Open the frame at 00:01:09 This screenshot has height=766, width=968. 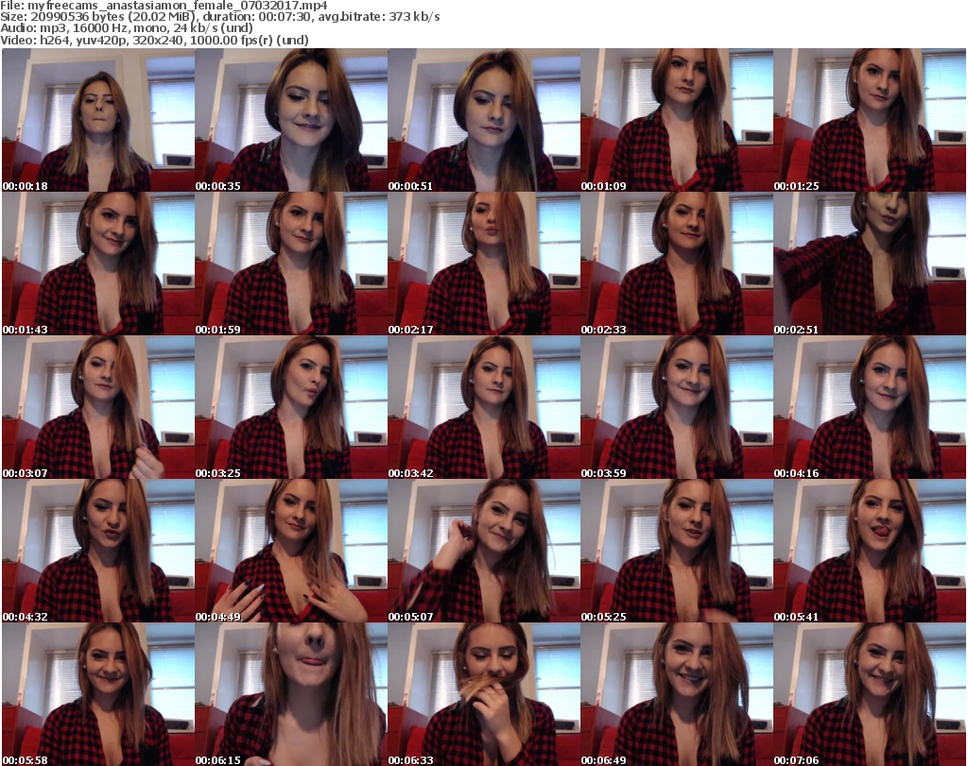click(677, 120)
